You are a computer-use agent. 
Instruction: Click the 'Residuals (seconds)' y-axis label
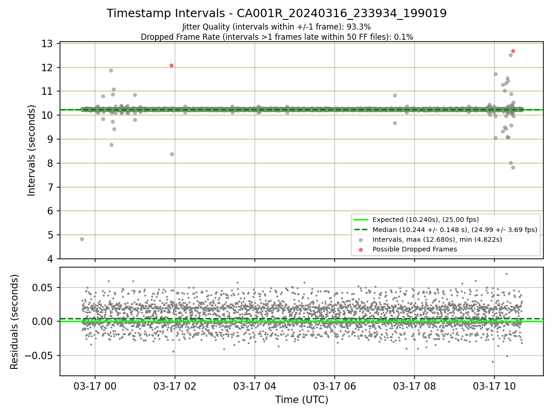[14, 322]
